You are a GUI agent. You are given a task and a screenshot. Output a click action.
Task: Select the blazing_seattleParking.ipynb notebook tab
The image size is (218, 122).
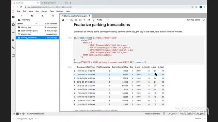[x=76, y=16]
